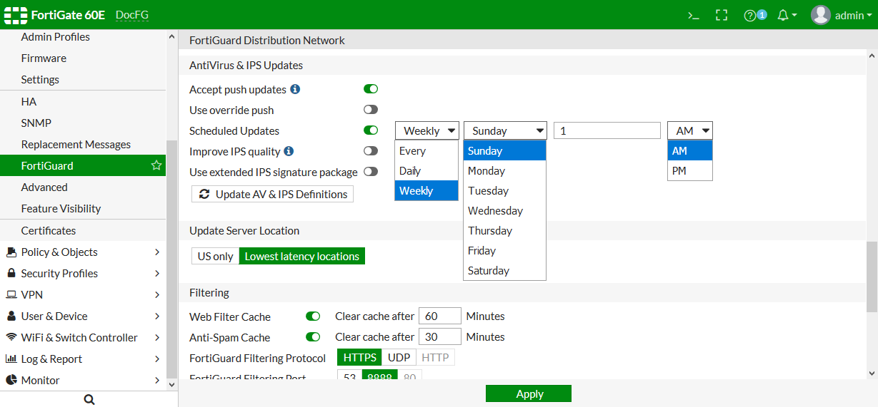Expand the Policy & Objects menu
Screen dimensions: 878x407
pos(82,252)
